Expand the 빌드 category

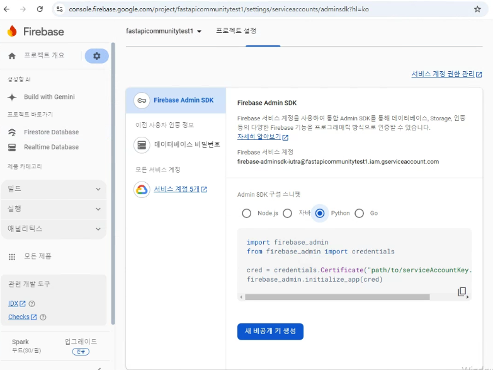[x=54, y=189]
